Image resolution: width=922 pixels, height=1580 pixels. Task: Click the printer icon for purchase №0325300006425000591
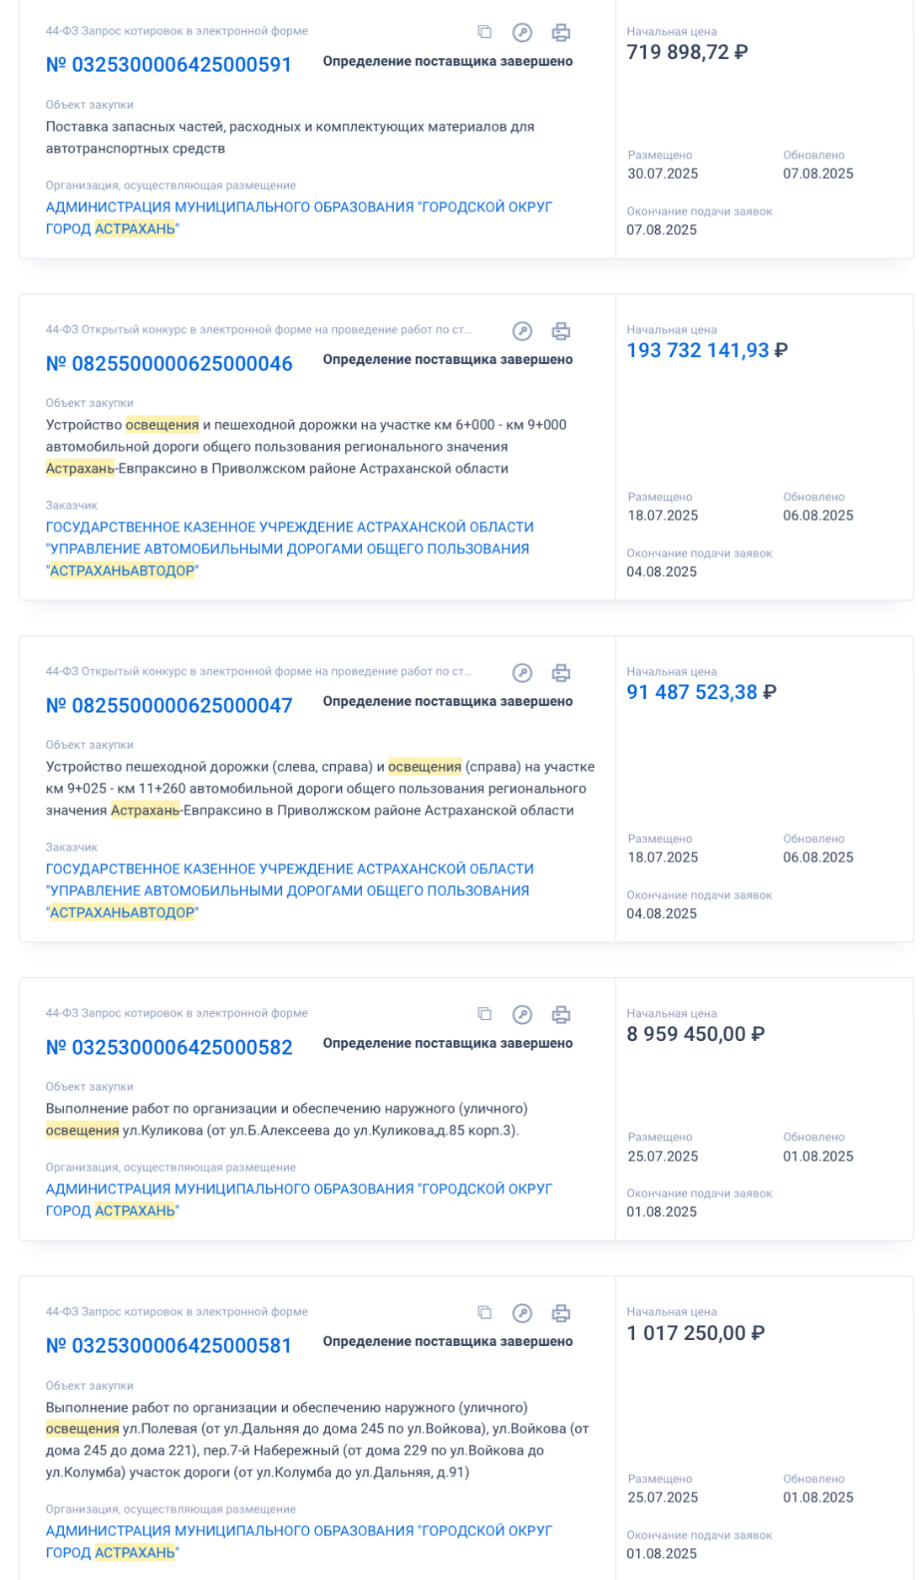pyautogui.click(x=561, y=33)
